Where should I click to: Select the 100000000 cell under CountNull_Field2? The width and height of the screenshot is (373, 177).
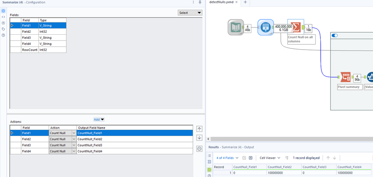284,173
